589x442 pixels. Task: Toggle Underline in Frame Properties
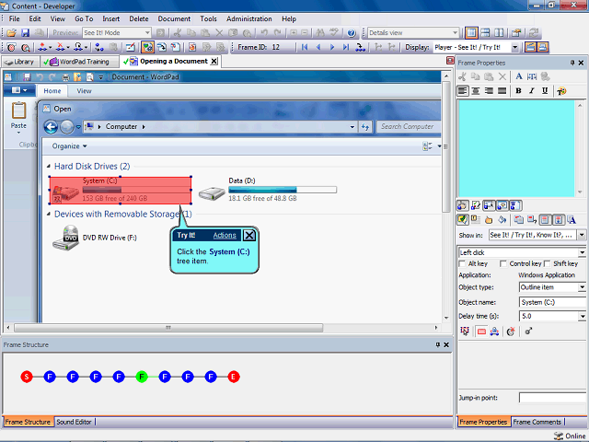pyautogui.click(x=545, y=91)
